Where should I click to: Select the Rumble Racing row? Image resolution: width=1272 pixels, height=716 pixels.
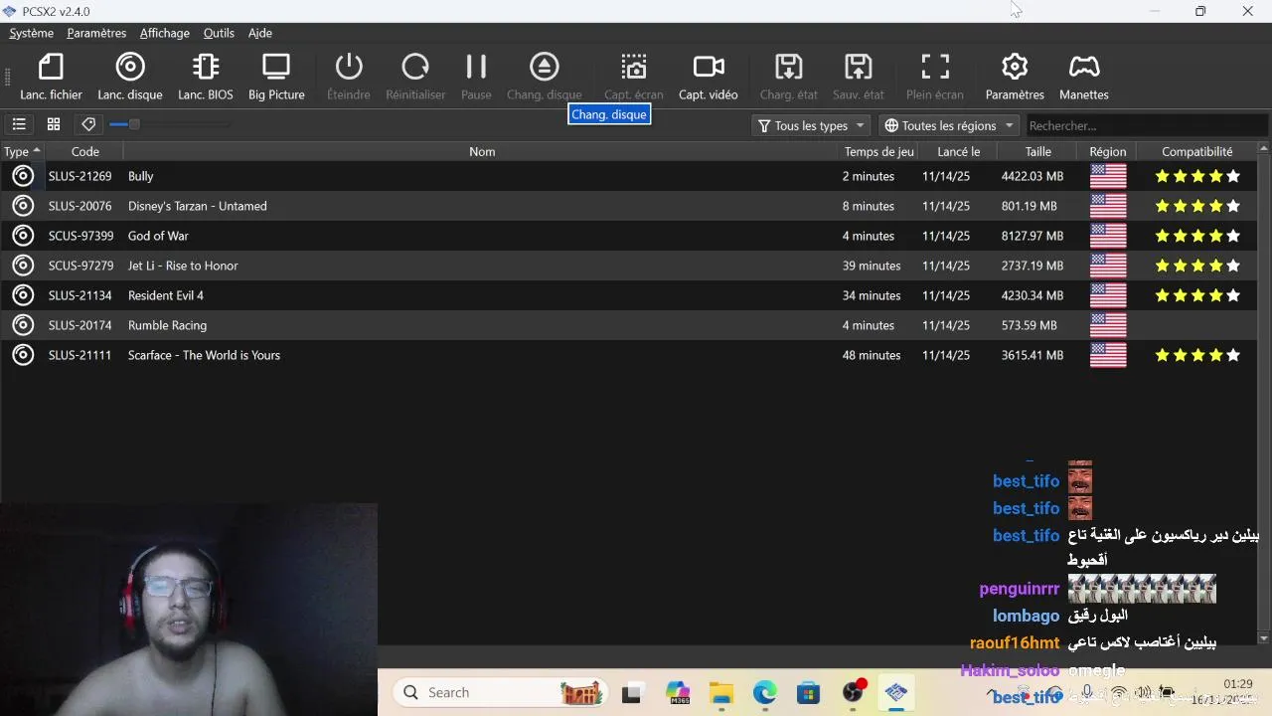pos(628,325)
